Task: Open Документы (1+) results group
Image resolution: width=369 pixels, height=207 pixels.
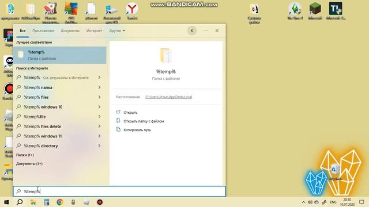Action: coord(29,164)
